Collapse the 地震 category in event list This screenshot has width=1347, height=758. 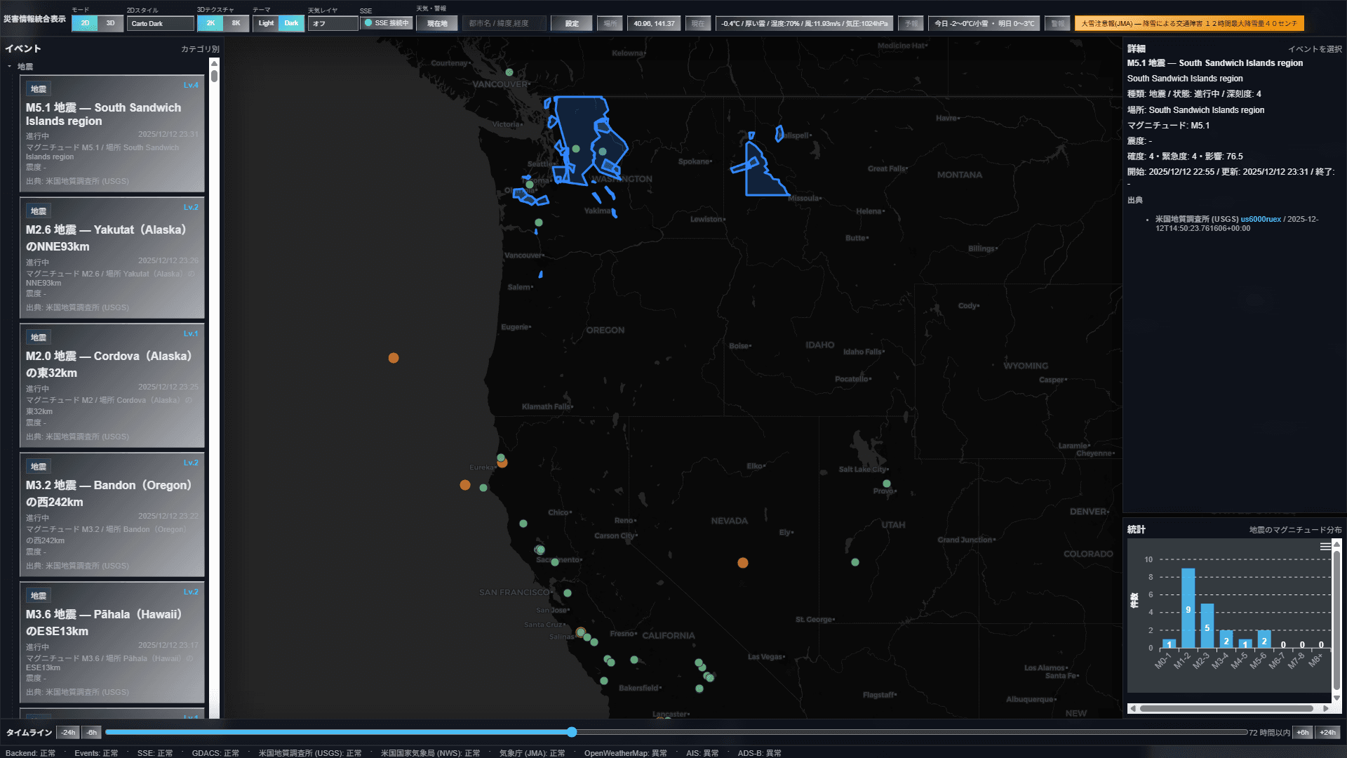coord(10,67)
